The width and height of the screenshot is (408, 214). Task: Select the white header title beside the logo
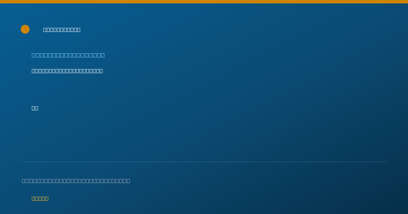(62, 30)
